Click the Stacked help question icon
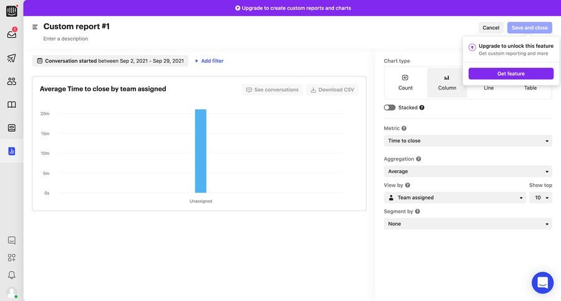Viewport: 561px width, 301px height. click(x=422, y=108)
